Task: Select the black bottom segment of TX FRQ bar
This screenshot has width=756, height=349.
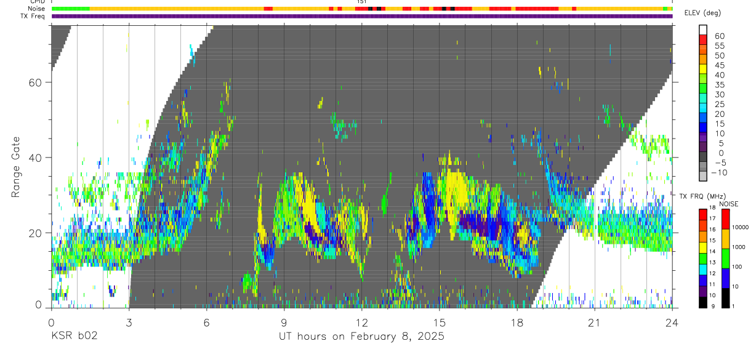Action: [703, 302]
